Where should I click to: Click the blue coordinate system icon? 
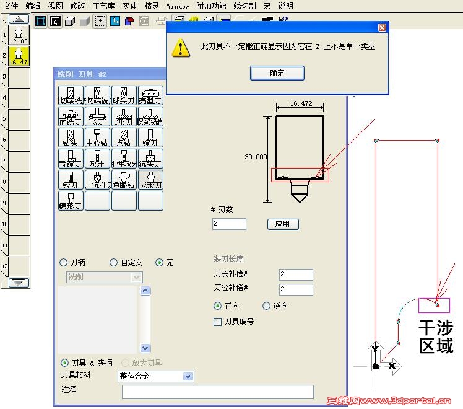click(x=115, y=21)
